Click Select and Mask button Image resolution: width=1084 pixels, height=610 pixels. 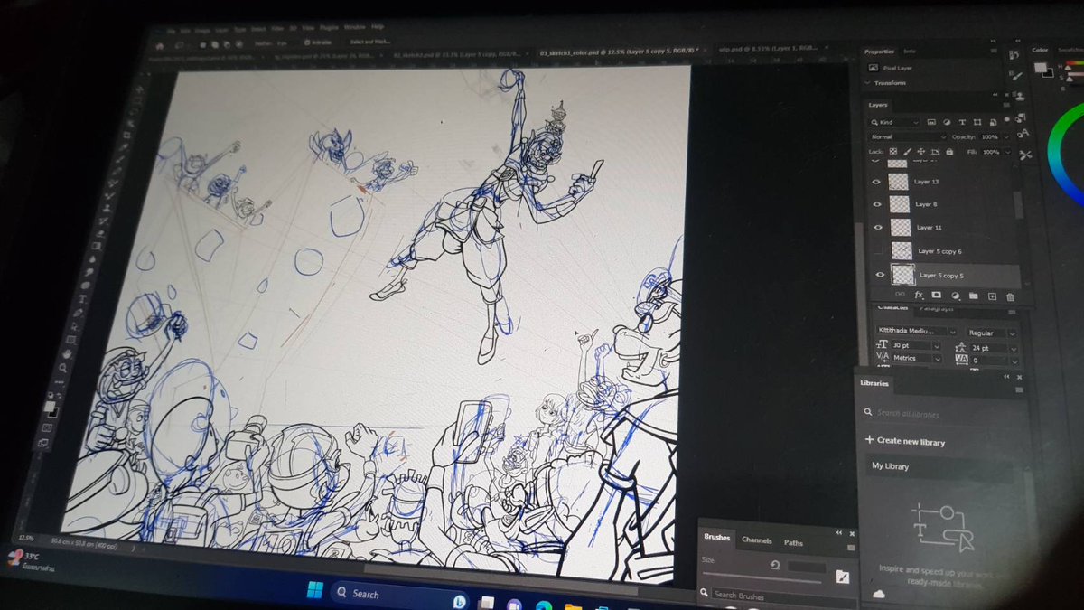[370, 42]
